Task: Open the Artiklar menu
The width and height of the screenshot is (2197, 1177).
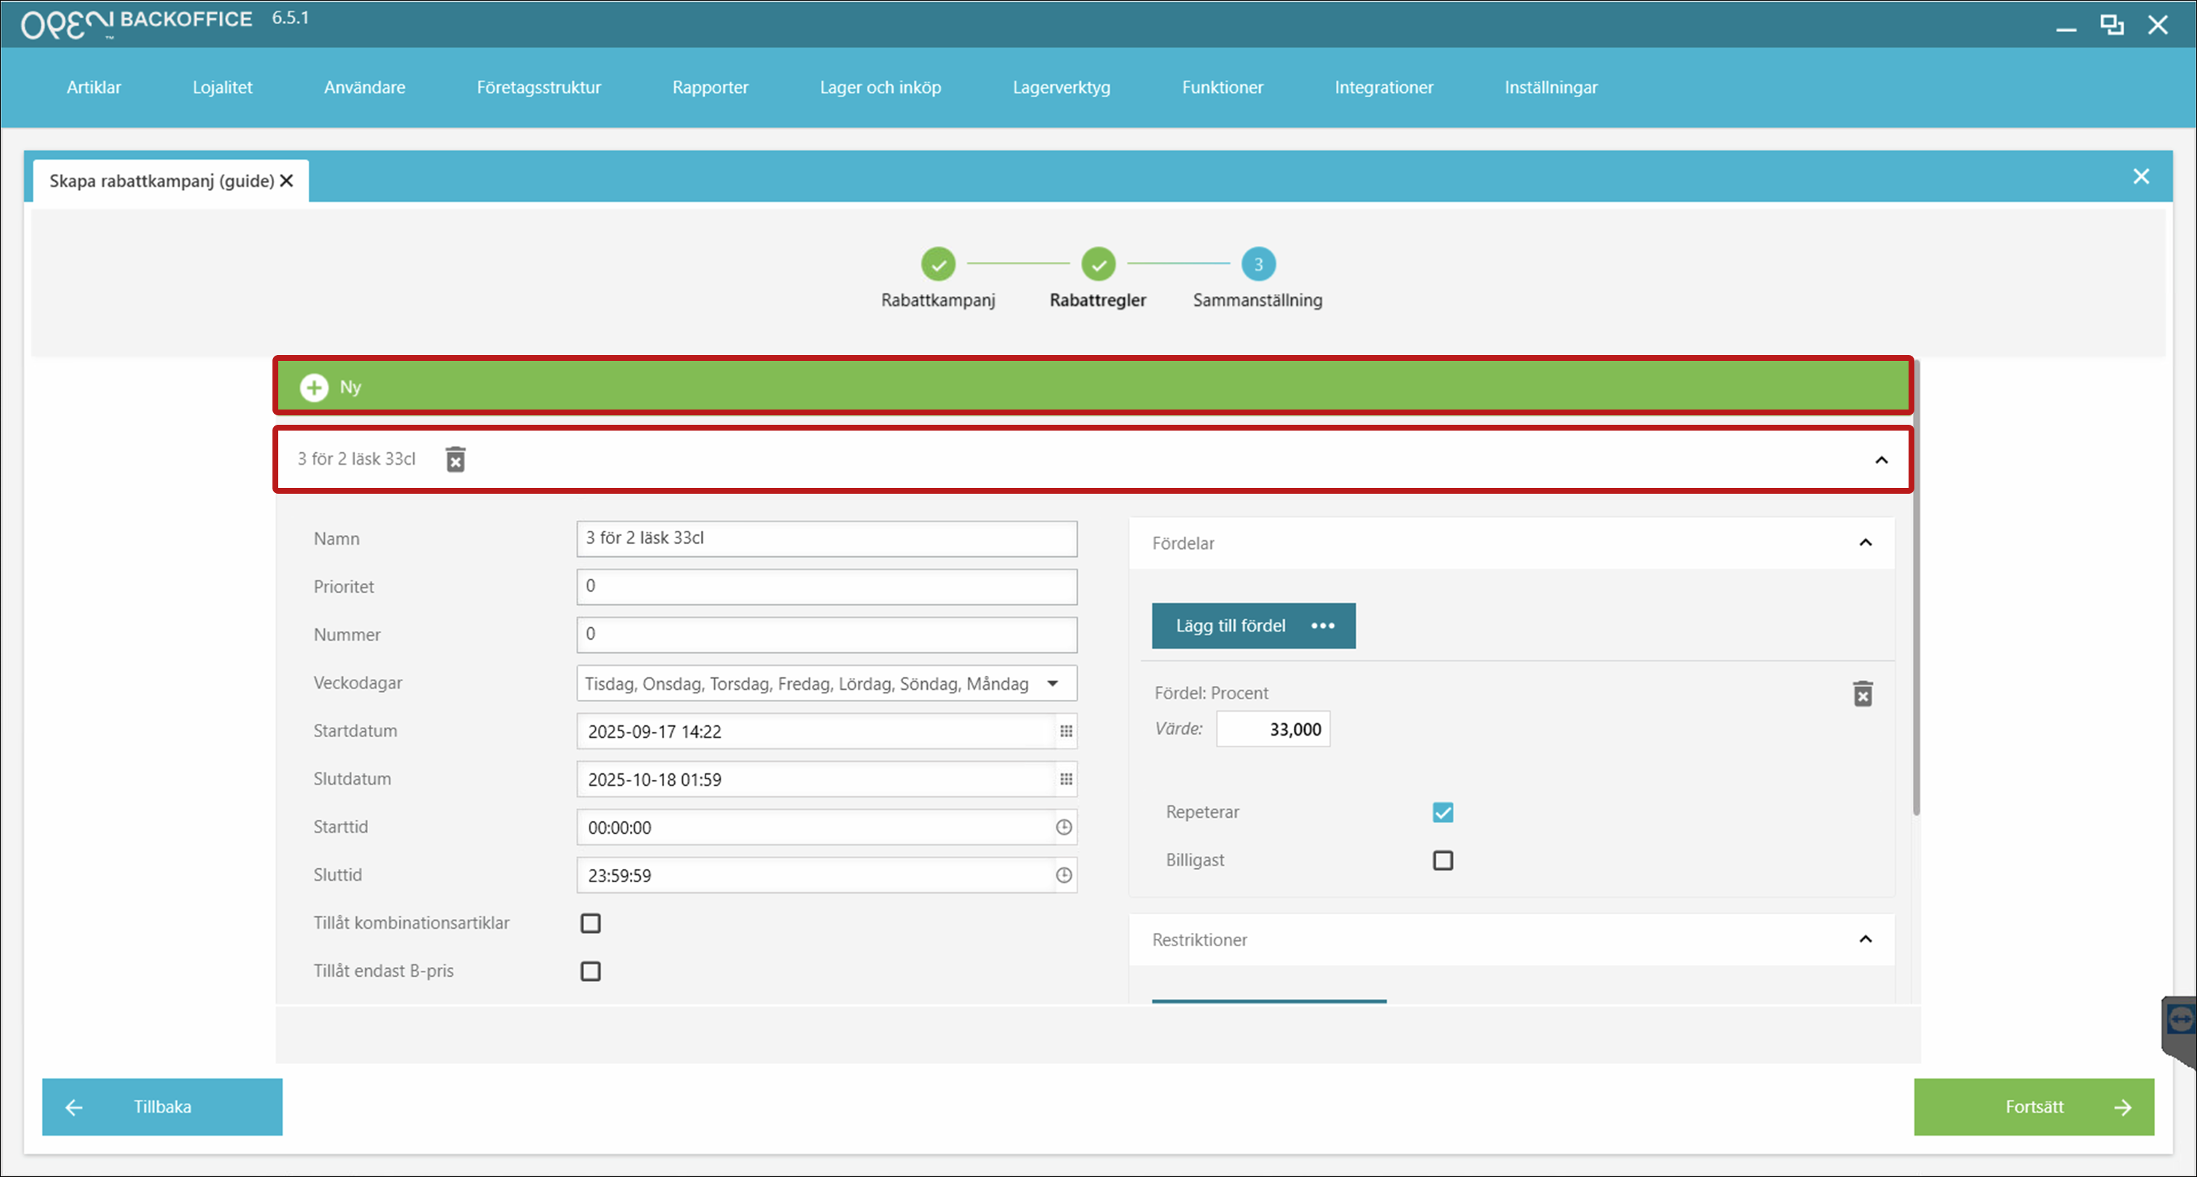Action: pyautogui.click(x=94, y=87)
